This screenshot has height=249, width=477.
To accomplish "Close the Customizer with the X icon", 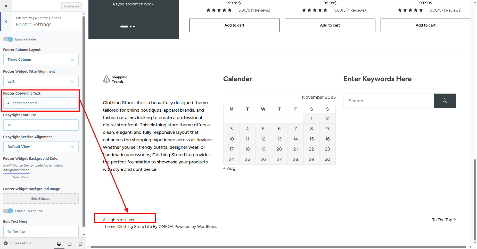I will 6,6.
